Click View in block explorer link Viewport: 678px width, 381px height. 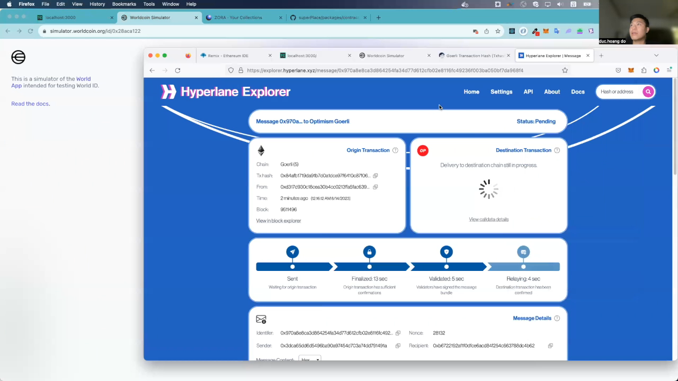coord(279,221)
